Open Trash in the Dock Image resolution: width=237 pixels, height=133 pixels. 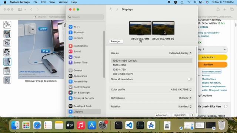coord(222,125)
